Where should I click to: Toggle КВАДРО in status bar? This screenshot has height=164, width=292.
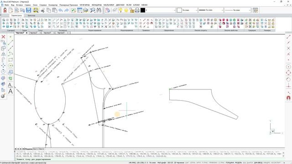pos(266,163)
